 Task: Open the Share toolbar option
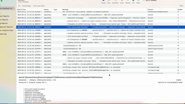click(x=138, y=2)
